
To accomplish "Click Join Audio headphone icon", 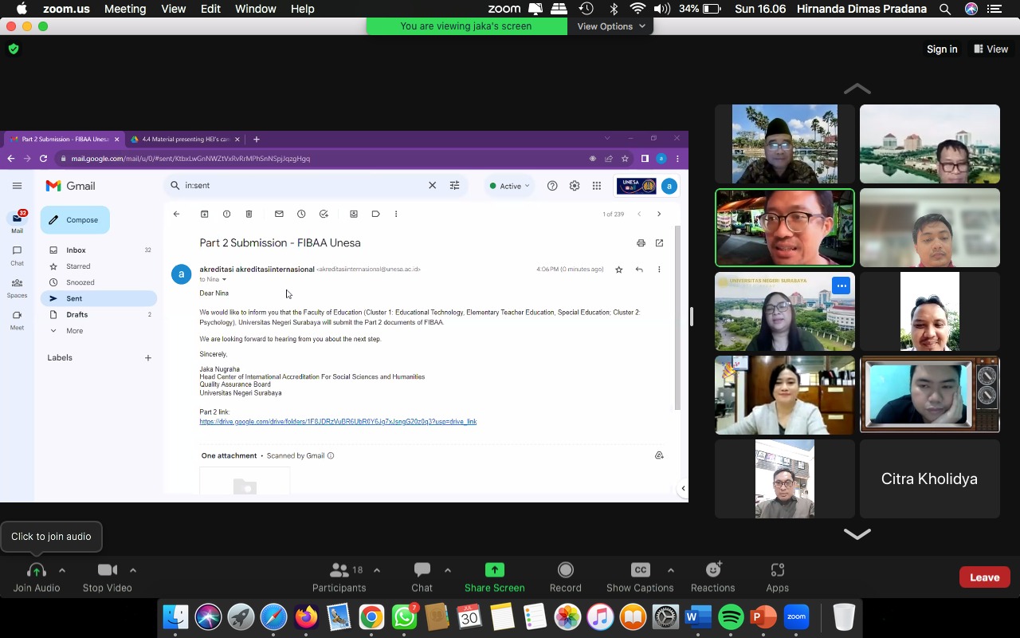I will (37, 570).
